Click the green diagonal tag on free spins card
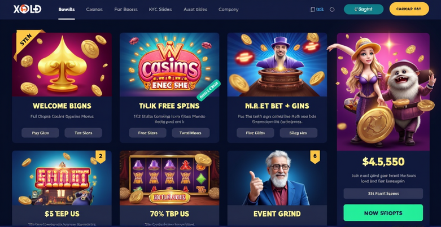Viewport: 441px width, 227px height. (x=208, y=90)
